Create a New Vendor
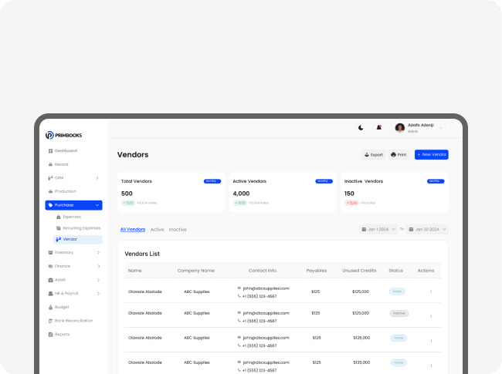The image size is (502, 374). [x=432, y=155]
